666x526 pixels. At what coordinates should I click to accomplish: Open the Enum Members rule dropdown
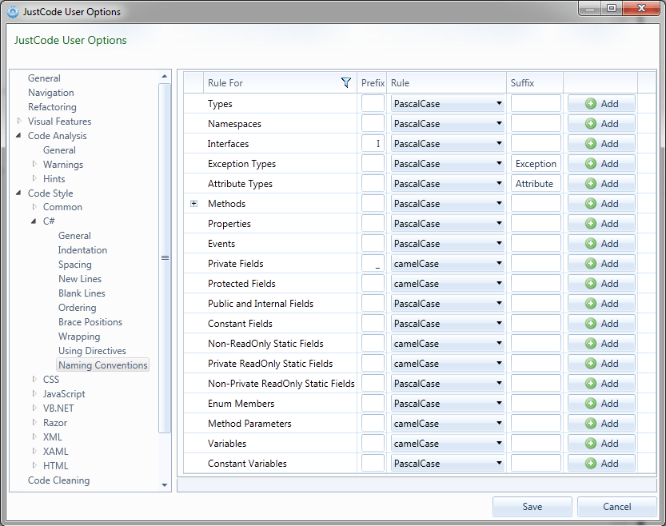pos(447,404)
